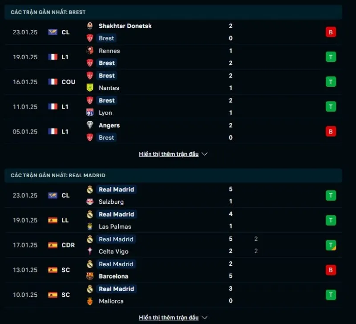Click the Mallorca club crest icon

point(90,301)
